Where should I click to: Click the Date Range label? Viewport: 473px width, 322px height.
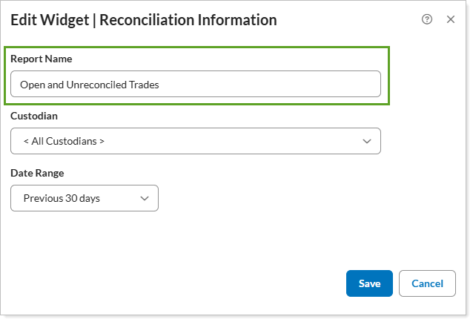[37, 173]
